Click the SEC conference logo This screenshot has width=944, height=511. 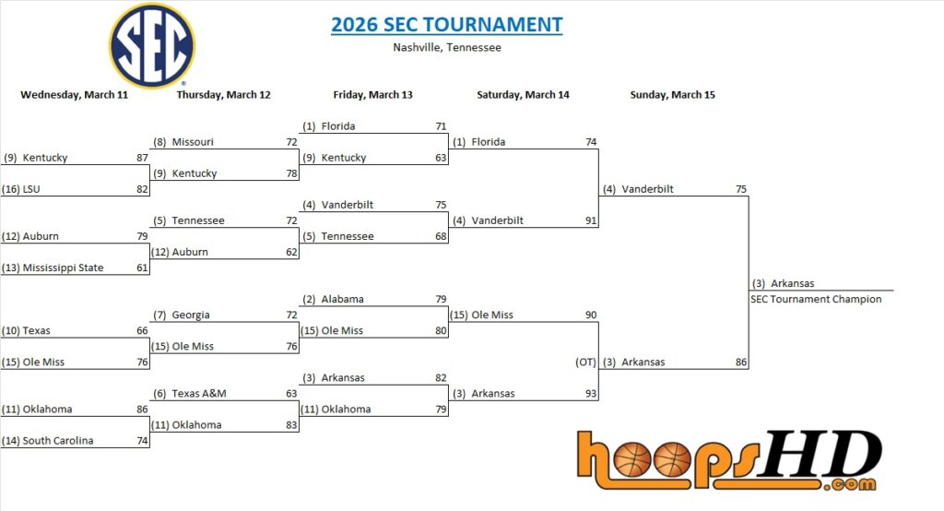[x=152, y=46]
